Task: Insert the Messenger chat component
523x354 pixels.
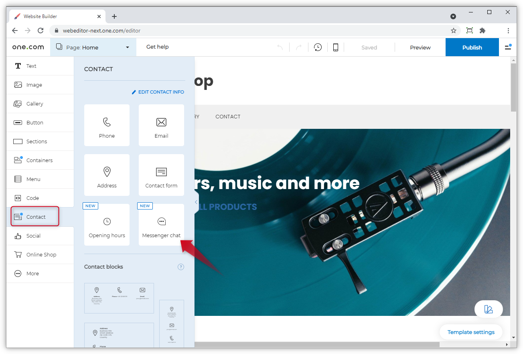Action: pyautogui.click(x=161, y=225)
